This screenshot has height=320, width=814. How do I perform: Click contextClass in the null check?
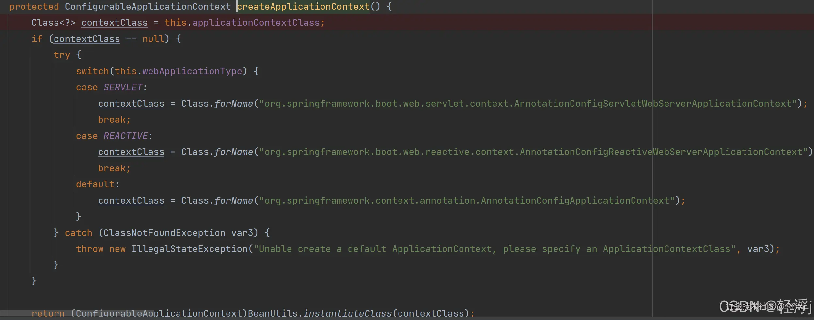click(x=87, y=39)
